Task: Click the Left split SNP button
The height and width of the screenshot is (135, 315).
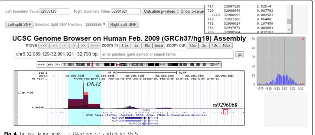Action: [19, 25]
